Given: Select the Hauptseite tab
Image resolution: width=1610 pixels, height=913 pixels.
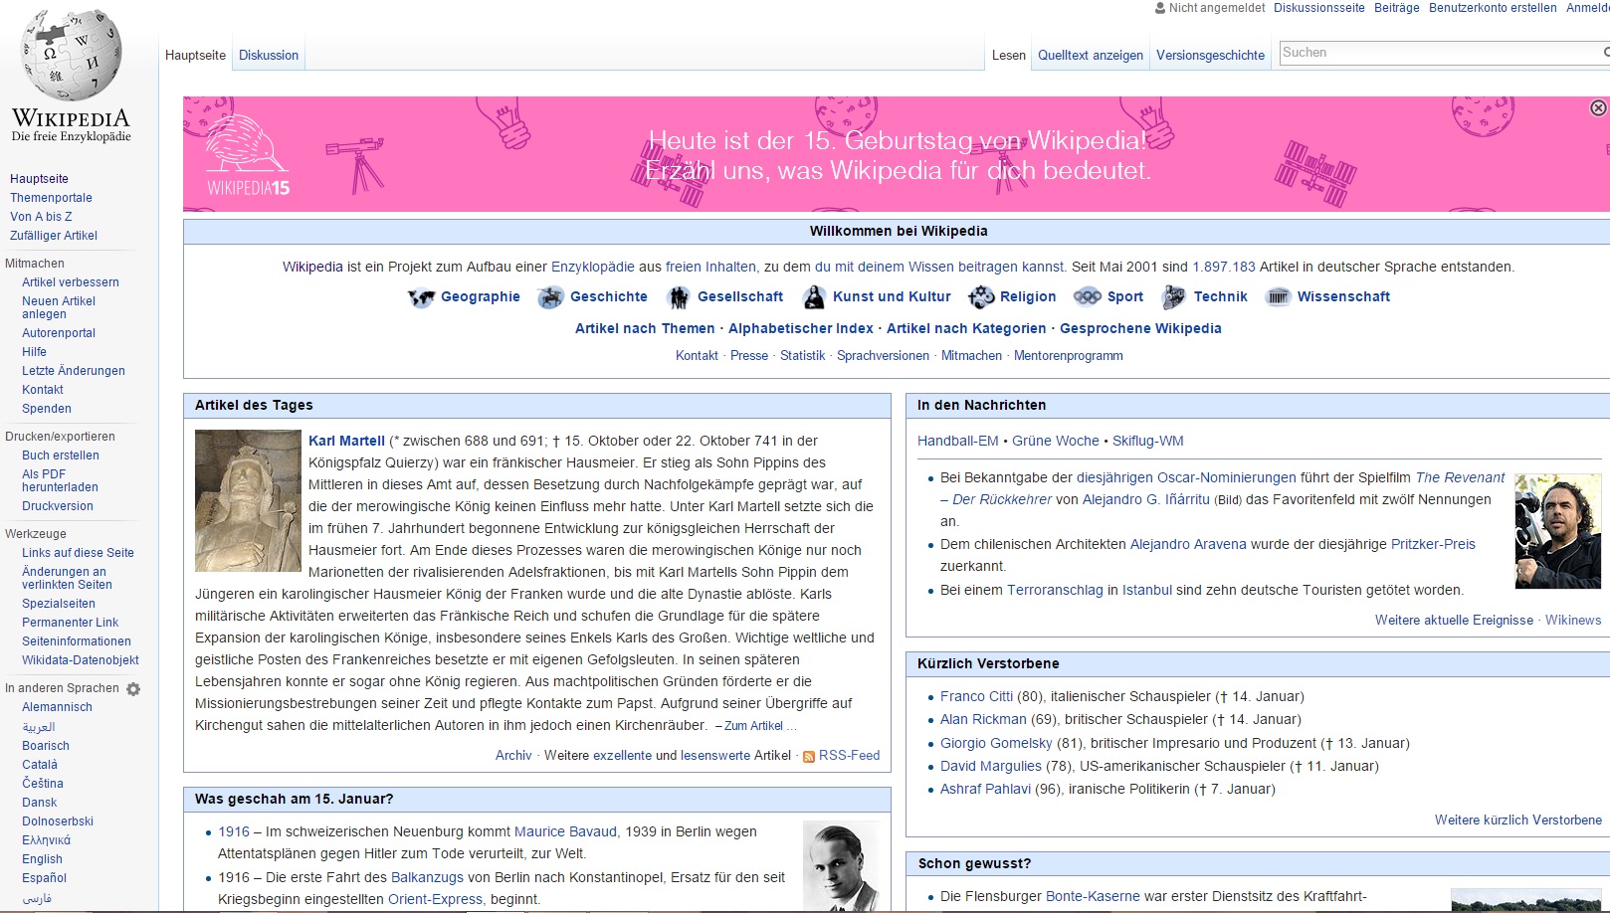Looking at the screenshot, I should pos(196,56).
